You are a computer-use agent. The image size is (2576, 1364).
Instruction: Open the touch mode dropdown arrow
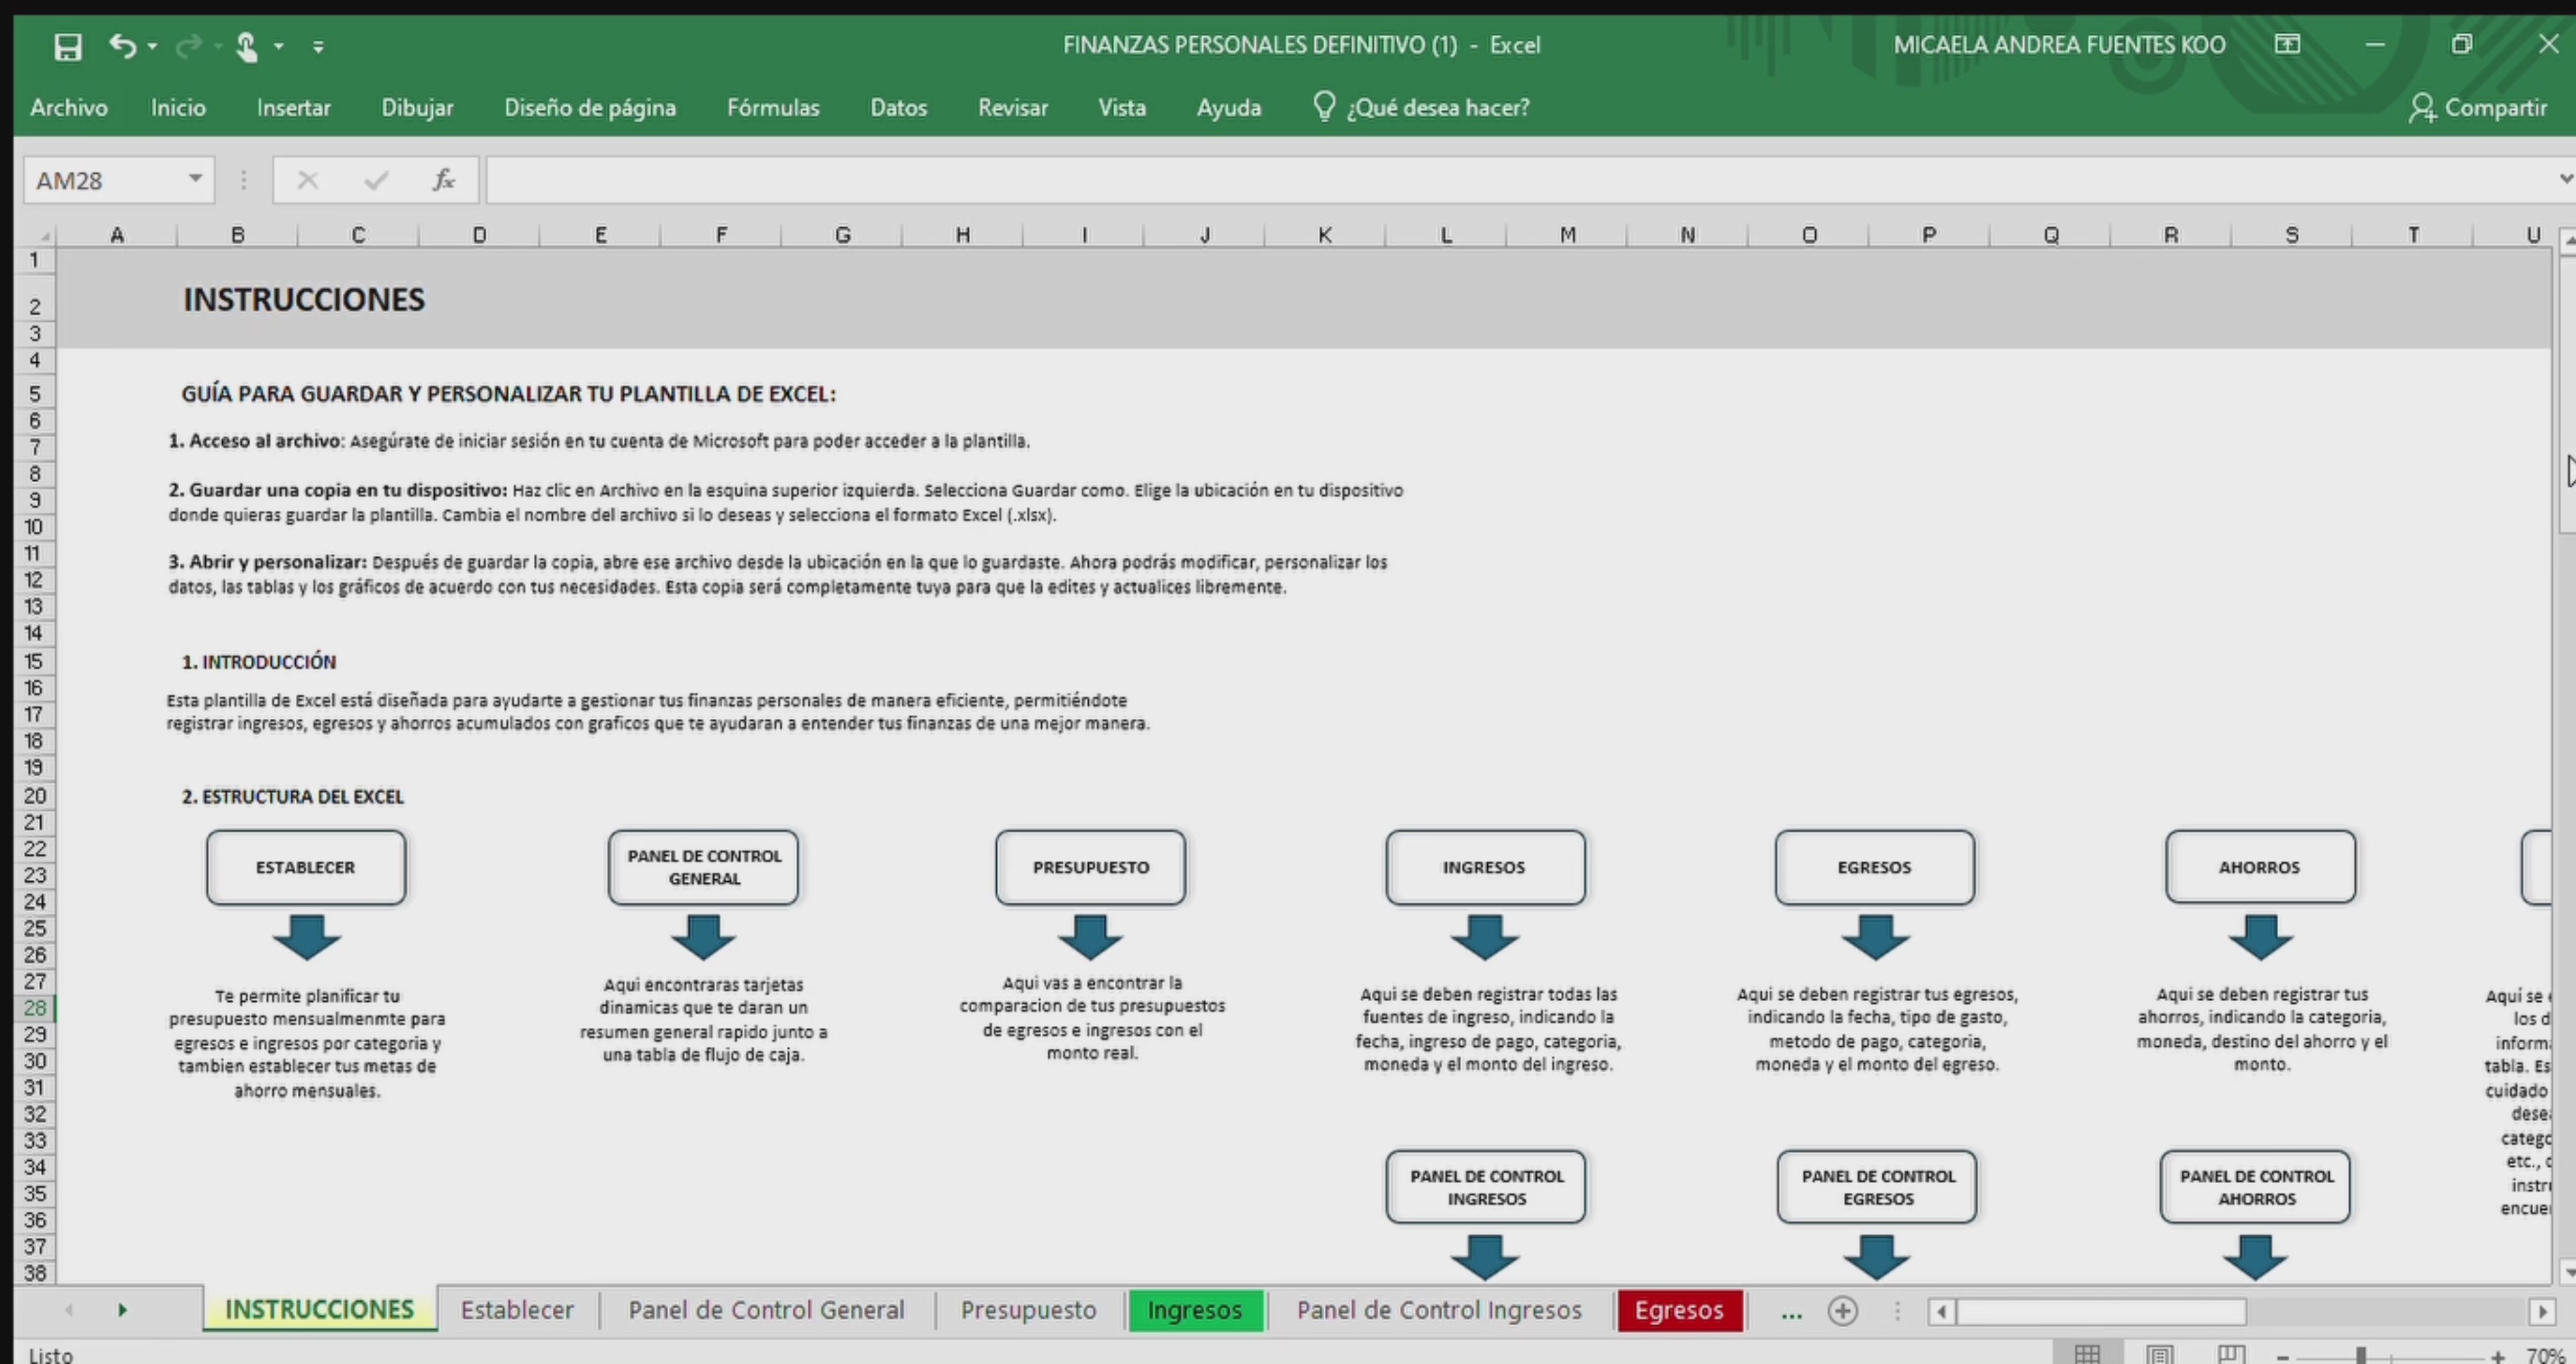(x=279, y=46)
